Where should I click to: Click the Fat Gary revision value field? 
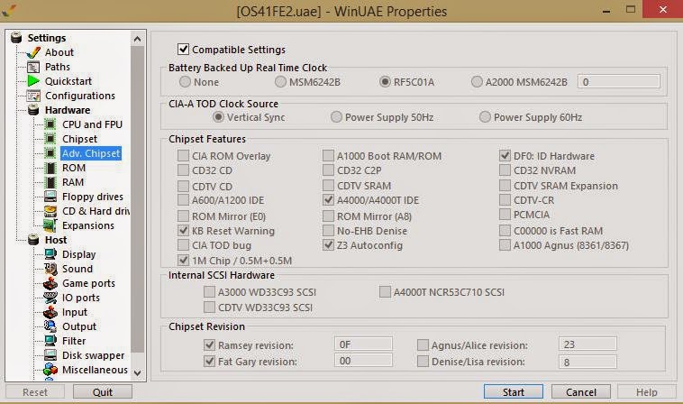(x=363, y=361)
